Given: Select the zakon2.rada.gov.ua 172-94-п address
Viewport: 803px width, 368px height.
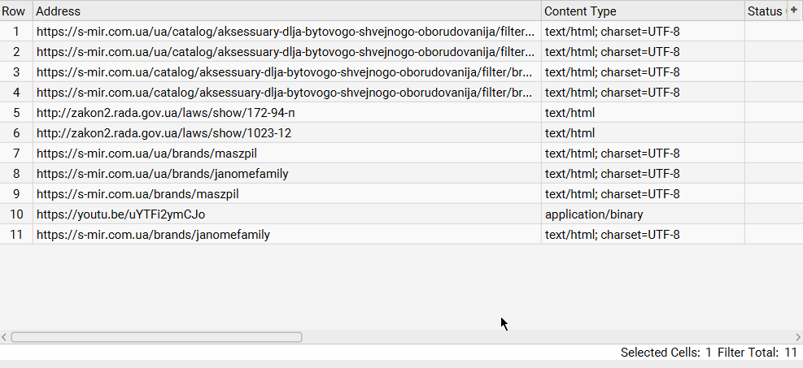Looking at the screenshot, I should tap(165, 113).
